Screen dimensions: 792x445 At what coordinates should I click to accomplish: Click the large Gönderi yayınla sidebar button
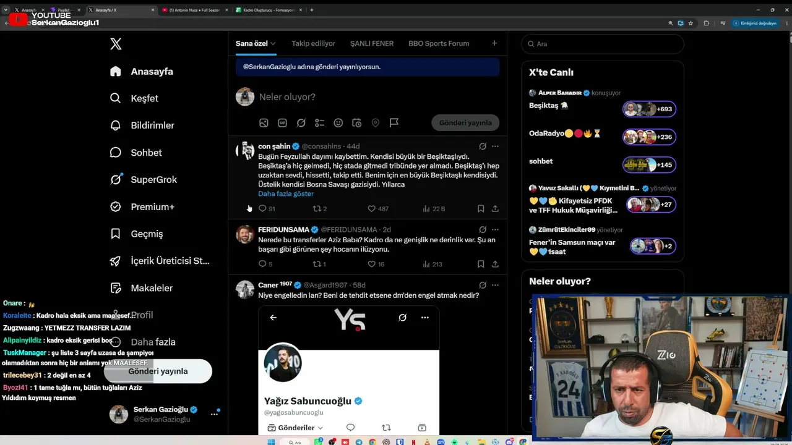point(158,371)
